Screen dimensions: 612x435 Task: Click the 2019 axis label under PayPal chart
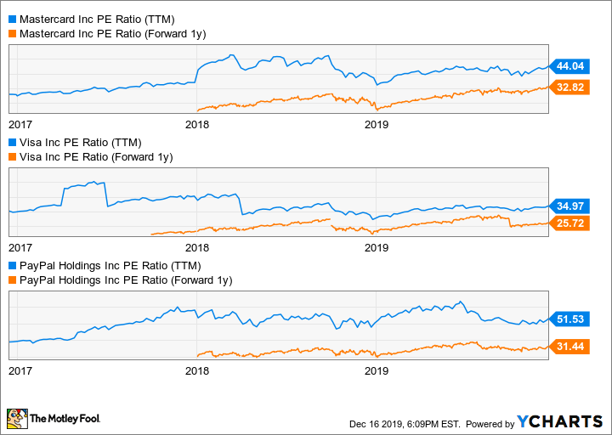[x=376, y=370]
